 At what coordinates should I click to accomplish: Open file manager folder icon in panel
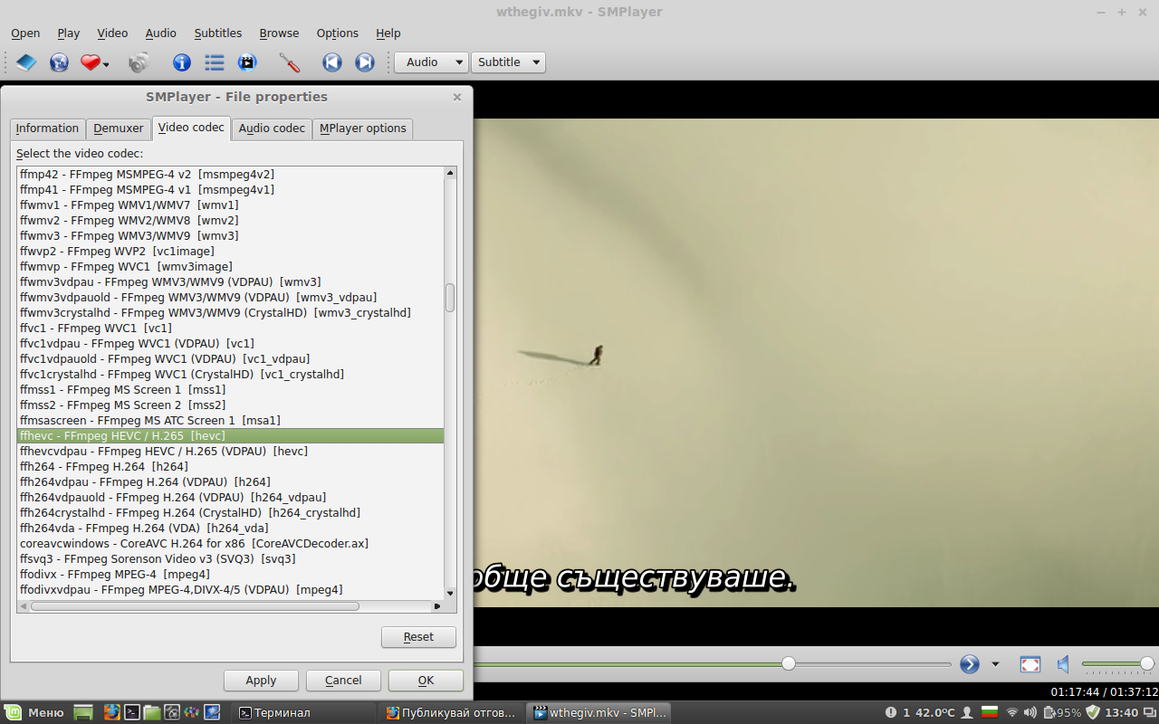[152, 712]
